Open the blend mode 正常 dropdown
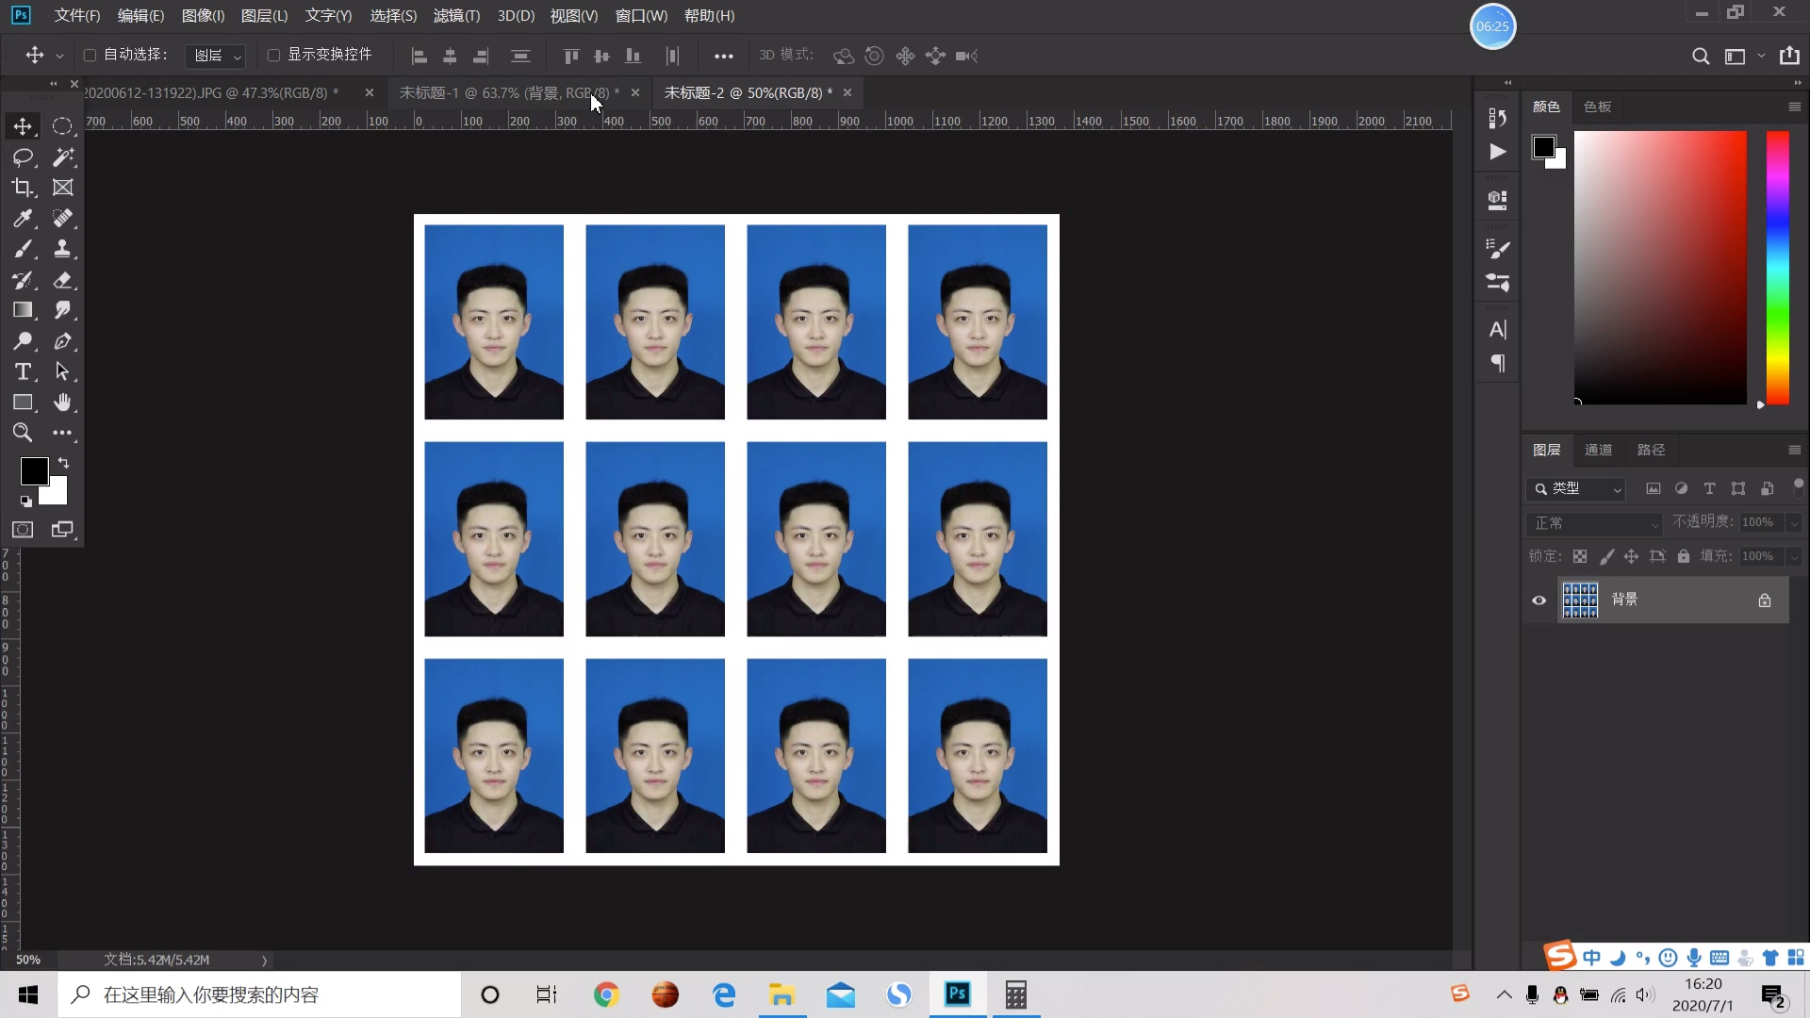The height and width of the screenshot is (1018, 1810). (x=1595, y=523)
